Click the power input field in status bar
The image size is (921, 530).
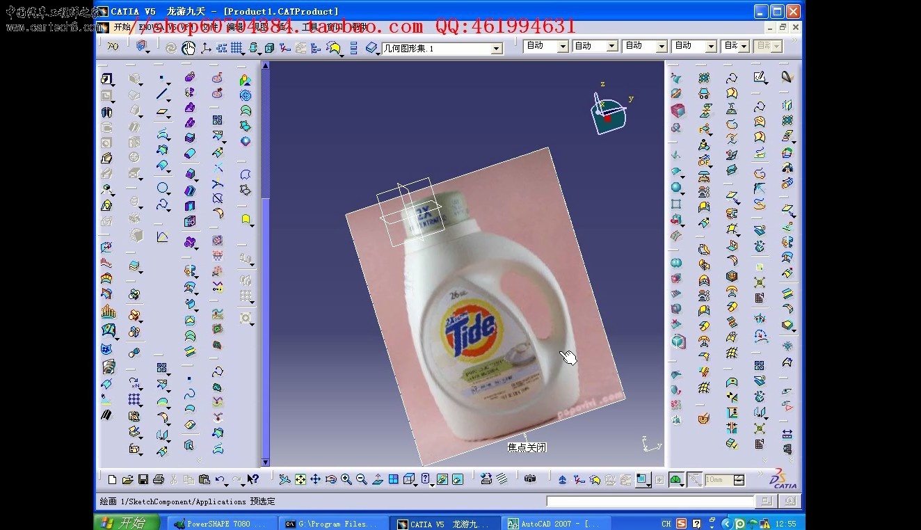pos(650,501)
